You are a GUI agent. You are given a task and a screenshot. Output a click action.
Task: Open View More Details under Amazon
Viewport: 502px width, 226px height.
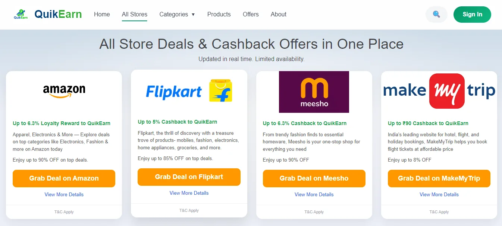point(64,194)
